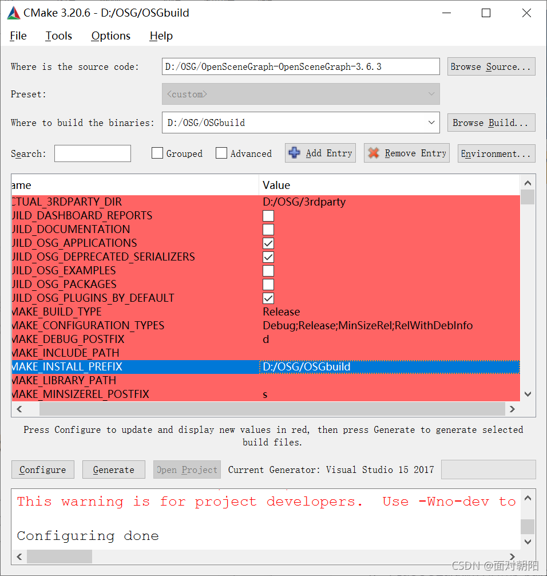Check BUILD_OSG_PACKAGES checkbox
This screenshot has height=576, width=547.
pyautogui.click(x=268, y=285)
